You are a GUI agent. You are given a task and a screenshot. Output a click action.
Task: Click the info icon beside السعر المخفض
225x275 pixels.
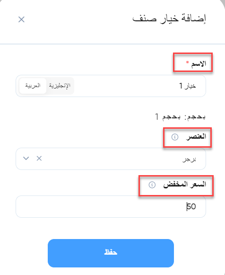click(152, 185)
